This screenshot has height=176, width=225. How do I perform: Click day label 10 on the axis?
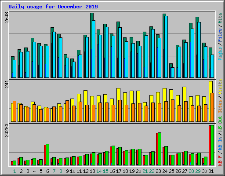pos(73,171)
